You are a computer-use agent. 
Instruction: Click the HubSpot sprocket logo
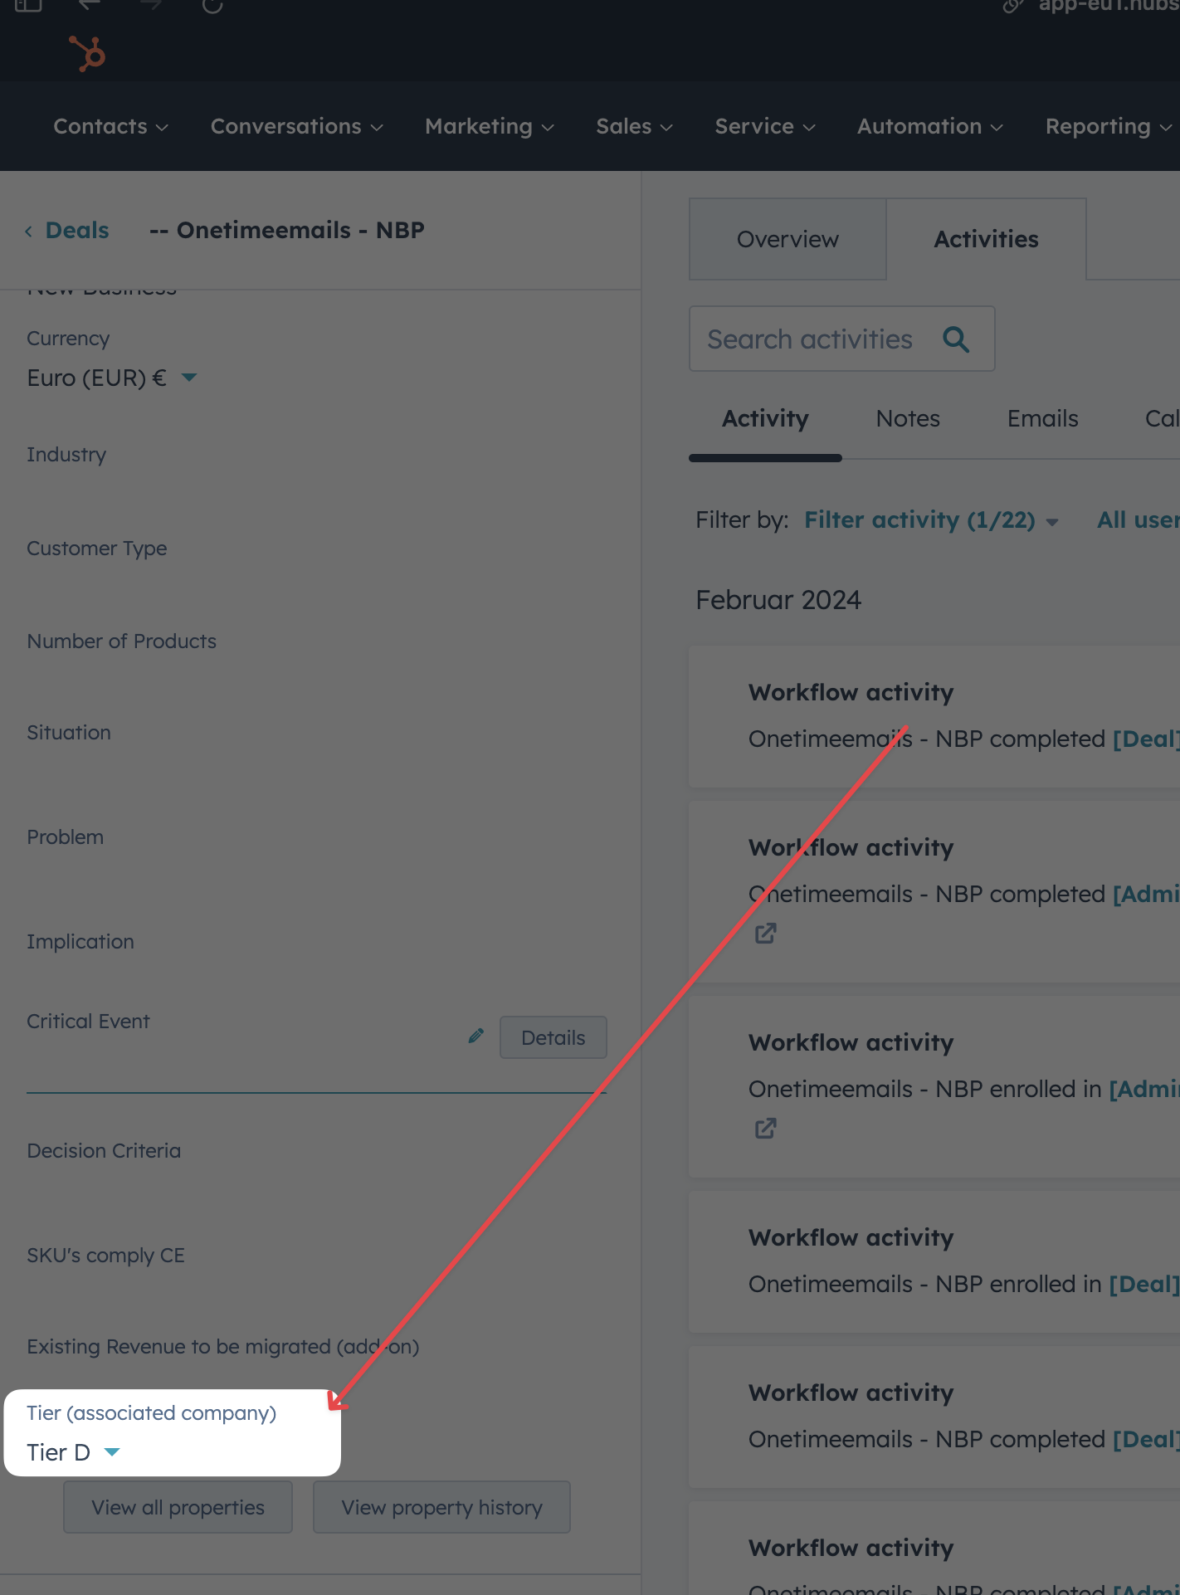click(86, 53)
